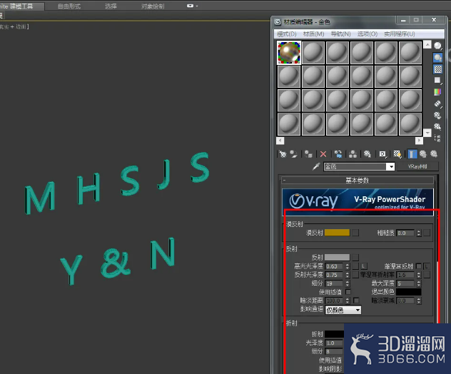Open ribbon options dropdown at top
451x374 pixels.
[192, 6]
